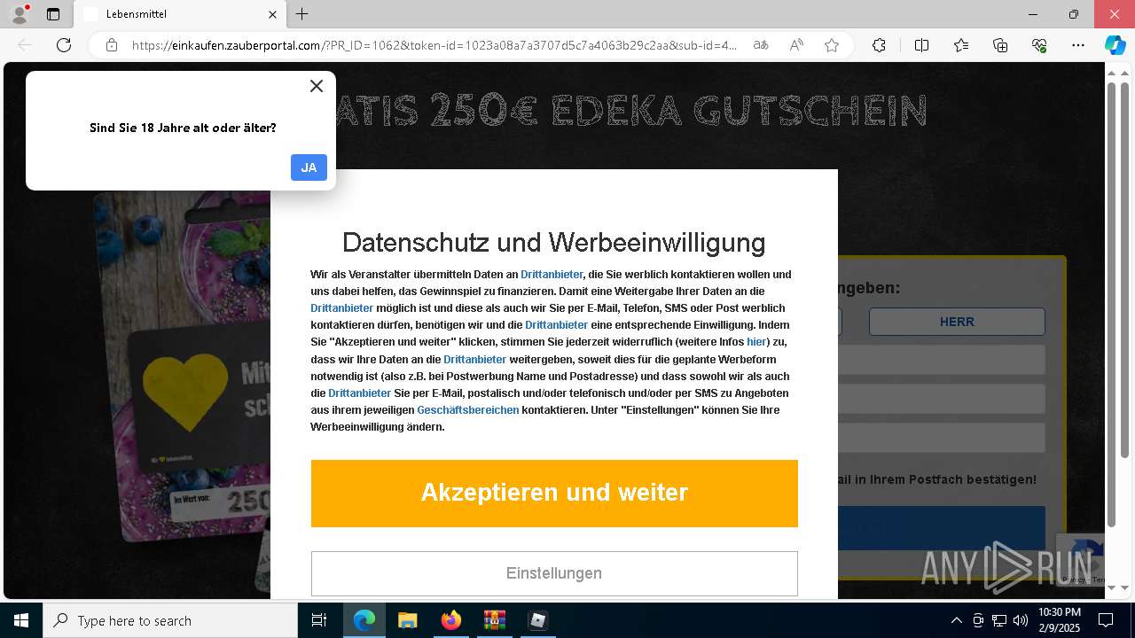Open Microsoft Edge from taskbar

point(364,620)
